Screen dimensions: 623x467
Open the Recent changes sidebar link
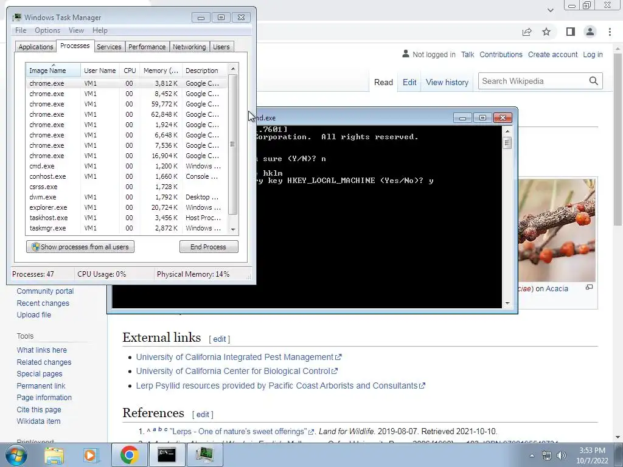pyautogui.click(x=43, y=303)
